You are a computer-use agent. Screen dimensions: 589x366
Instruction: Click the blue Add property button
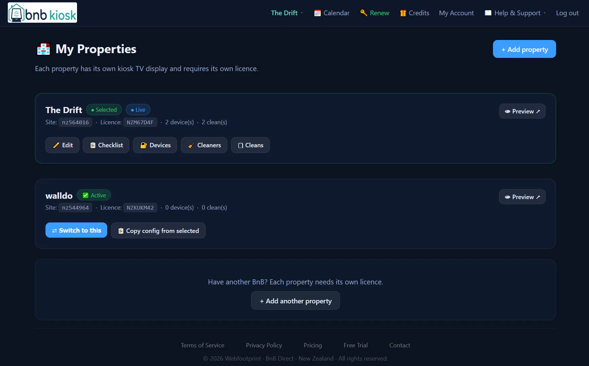(x=525, y=49)
